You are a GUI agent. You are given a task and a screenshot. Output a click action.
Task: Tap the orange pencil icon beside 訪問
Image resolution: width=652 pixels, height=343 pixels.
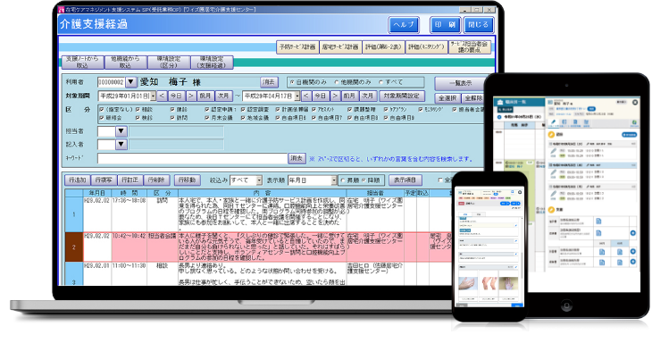[551, 135]
